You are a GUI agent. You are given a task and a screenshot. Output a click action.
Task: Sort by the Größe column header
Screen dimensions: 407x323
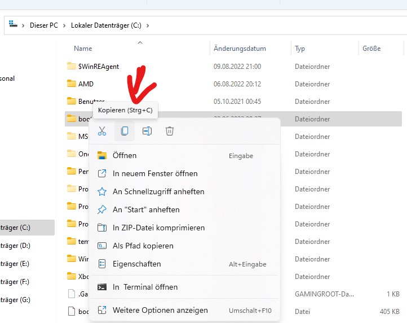tap(371, 49)
